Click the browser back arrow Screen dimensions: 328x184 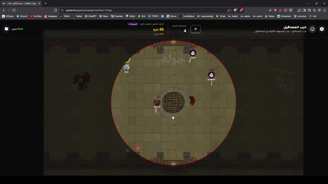tap(4, 10)
